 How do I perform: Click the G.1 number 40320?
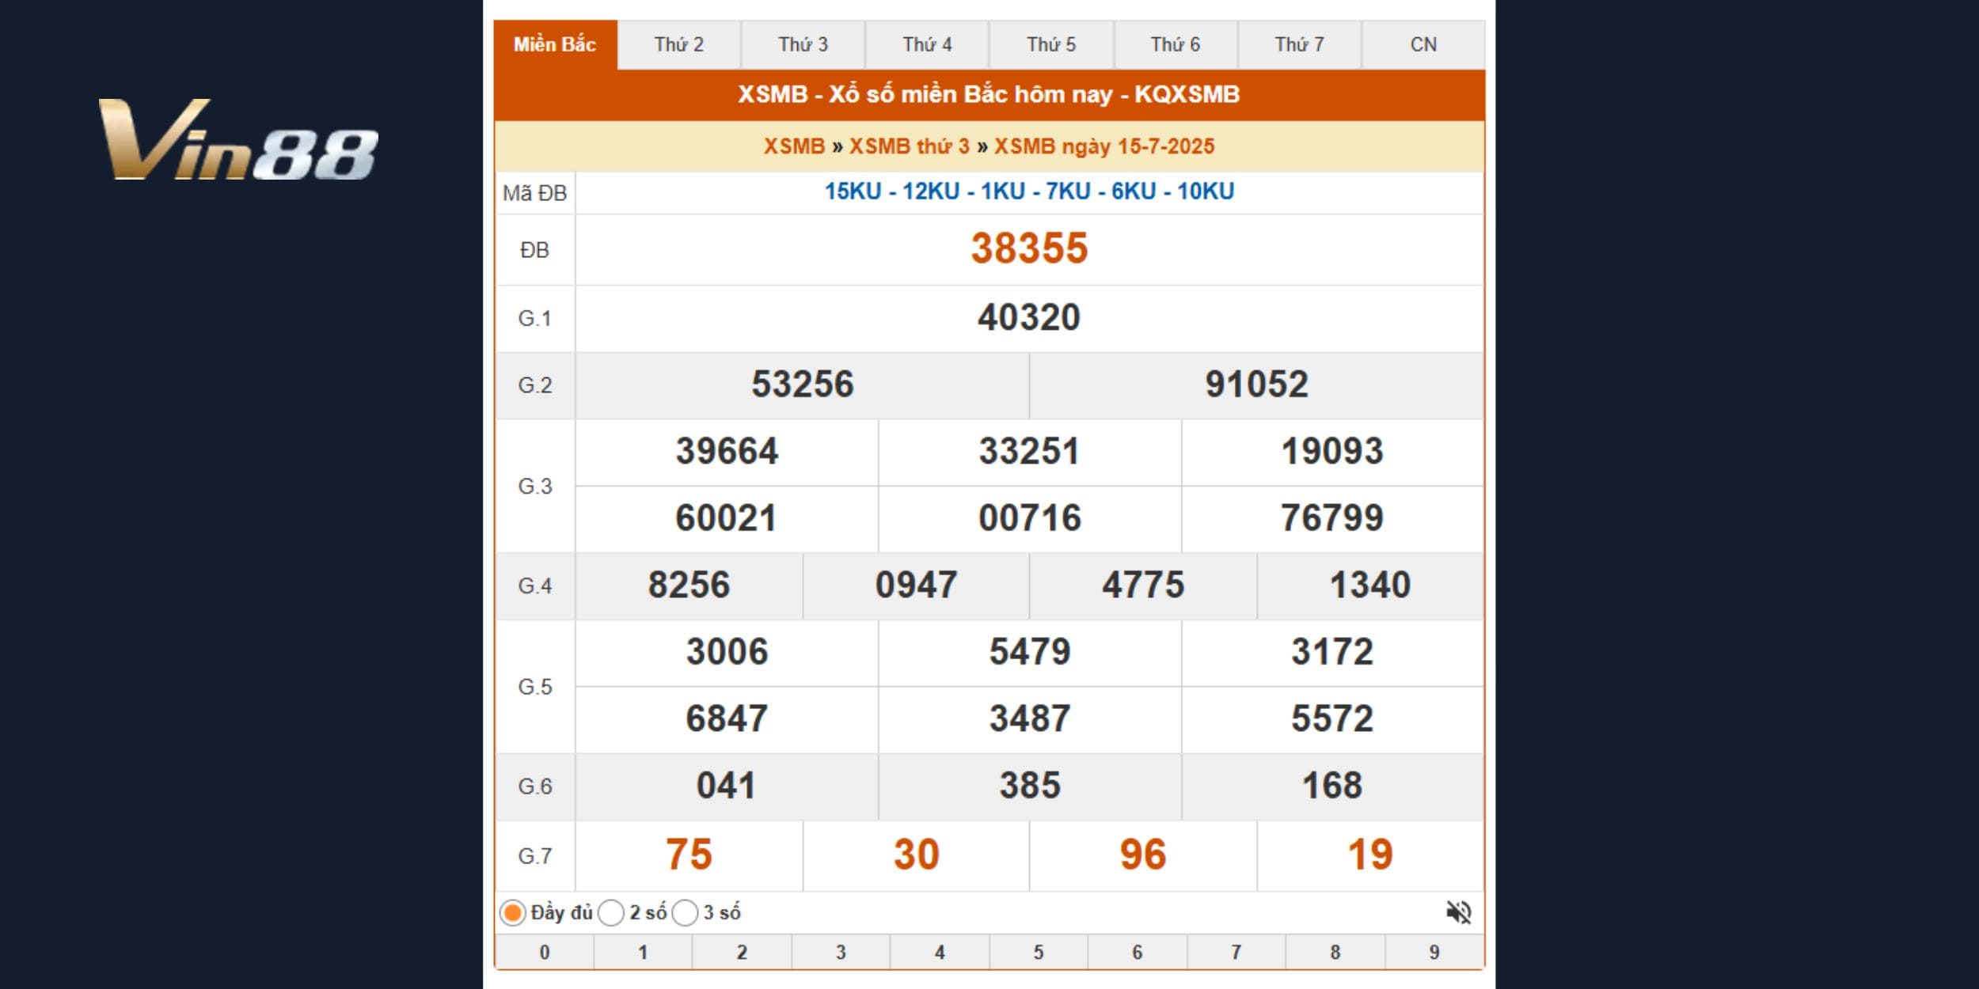(1029, 318)
